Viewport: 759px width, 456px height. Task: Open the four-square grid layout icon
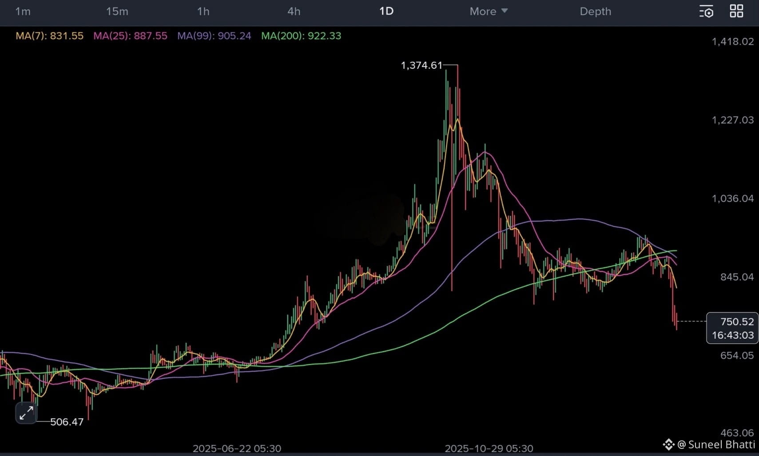pyautogui.click(x=736, y=12)
